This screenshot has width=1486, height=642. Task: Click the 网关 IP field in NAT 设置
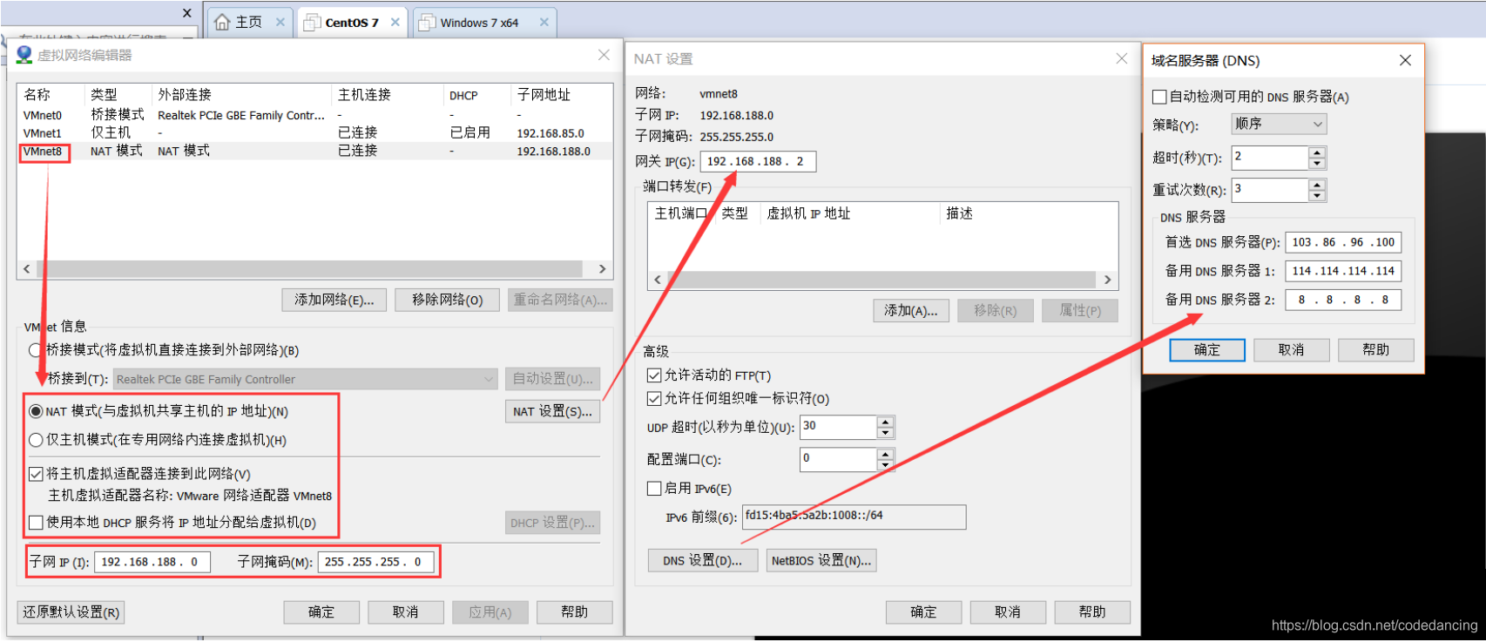[x=758, y=161]
